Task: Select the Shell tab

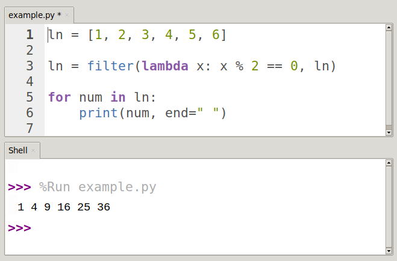Action: coord(18,150)
